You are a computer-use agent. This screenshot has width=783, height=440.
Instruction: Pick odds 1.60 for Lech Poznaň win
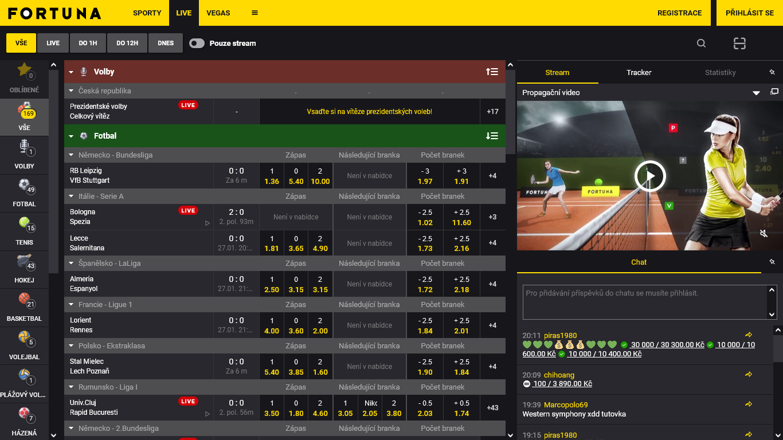(320, 367)
